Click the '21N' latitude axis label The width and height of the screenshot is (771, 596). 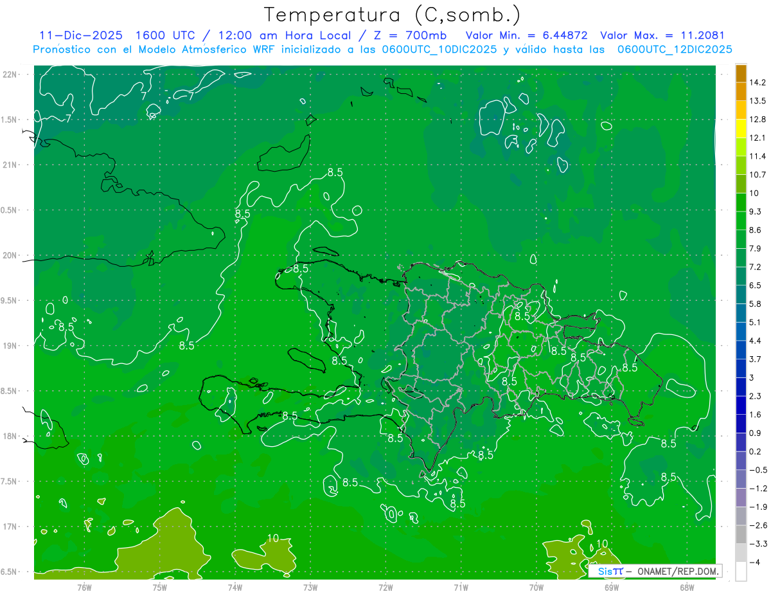tap(10, 165)
